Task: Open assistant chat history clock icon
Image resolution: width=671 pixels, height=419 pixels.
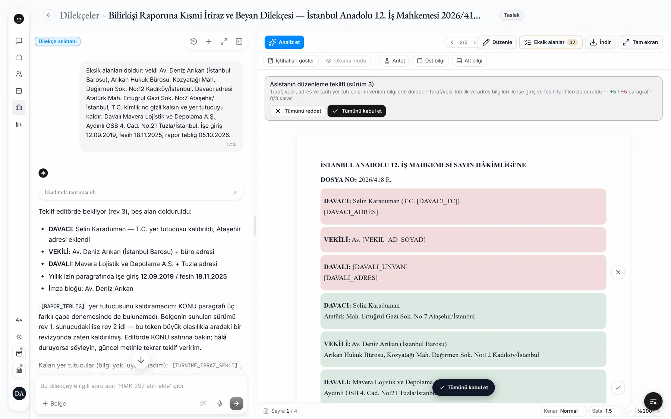Action: pyautogui.click(x=193, y=42)
